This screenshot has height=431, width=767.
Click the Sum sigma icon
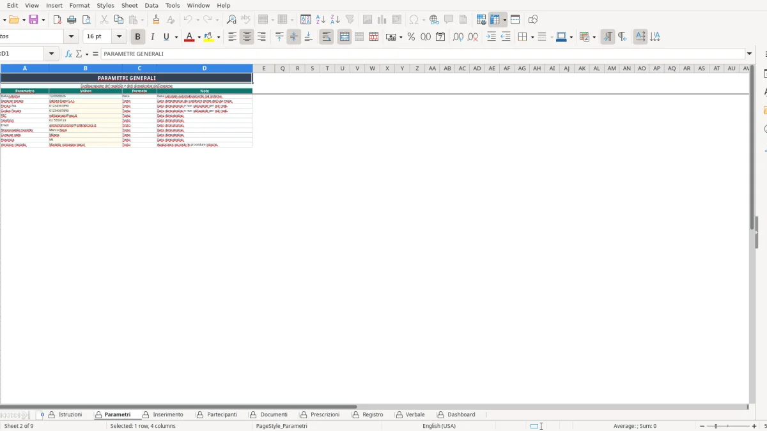pos(79,54)
